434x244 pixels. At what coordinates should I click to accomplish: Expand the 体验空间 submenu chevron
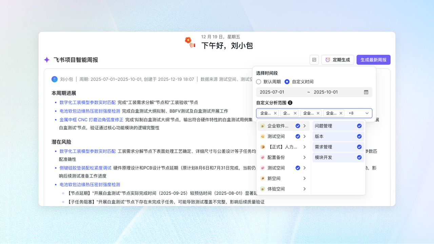pos(304,189)
